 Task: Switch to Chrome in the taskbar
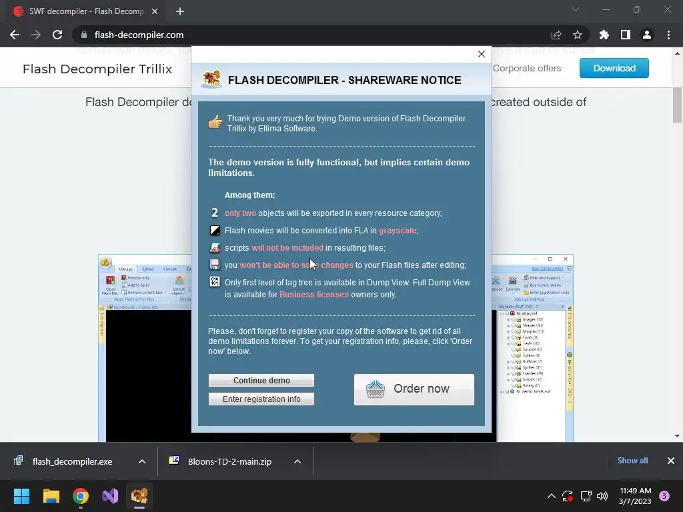point(81,496)
